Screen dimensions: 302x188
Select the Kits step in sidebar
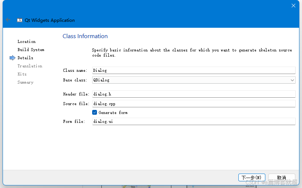click(22, 74)
